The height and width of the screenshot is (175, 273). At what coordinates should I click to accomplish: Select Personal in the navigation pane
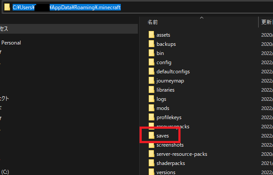tap(11, 43)
